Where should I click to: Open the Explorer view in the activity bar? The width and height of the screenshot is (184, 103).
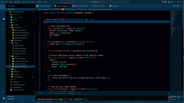click(3, 7)
